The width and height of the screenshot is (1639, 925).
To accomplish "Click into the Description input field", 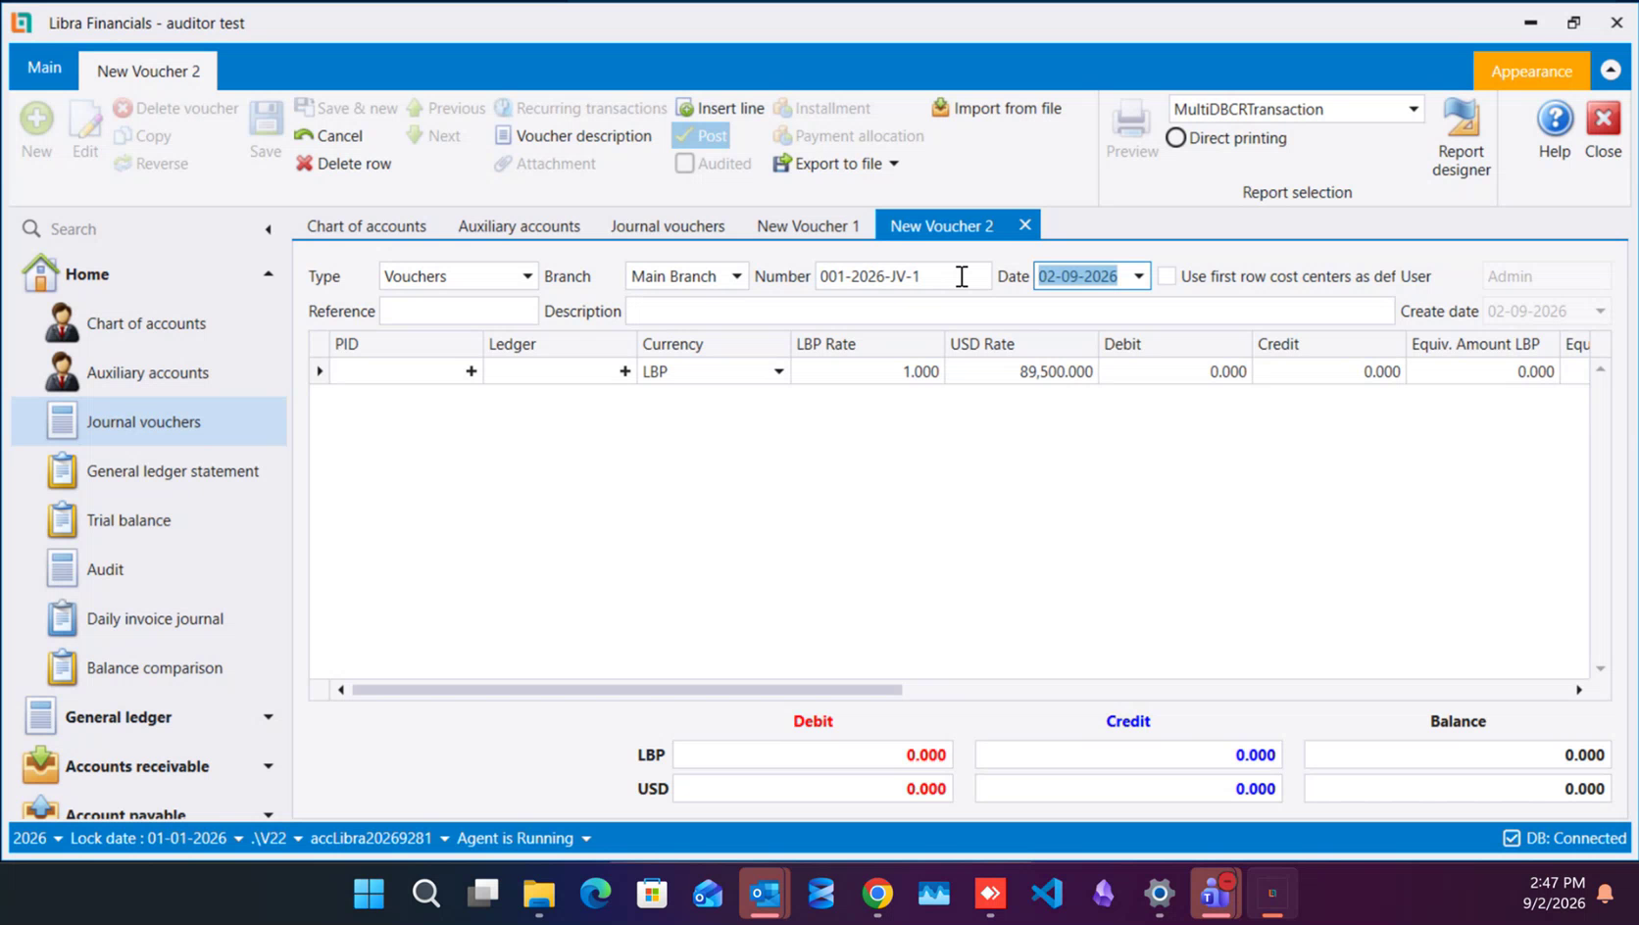I will [1010, 312].
